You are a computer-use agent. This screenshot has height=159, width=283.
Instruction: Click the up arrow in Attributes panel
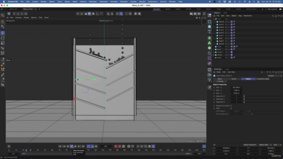[x=268, y=72]
